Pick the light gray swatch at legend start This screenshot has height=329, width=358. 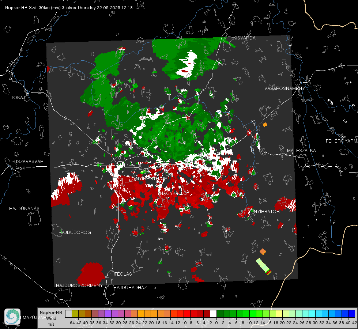click(68, 314)
